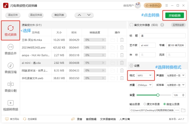Open the 音频压缩 audio compression tab

(11, 68)
